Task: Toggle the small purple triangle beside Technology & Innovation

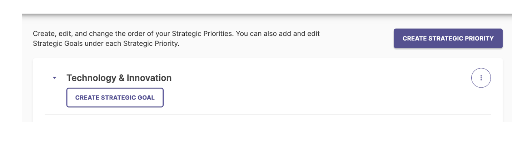Action: [x=54, y=78]
